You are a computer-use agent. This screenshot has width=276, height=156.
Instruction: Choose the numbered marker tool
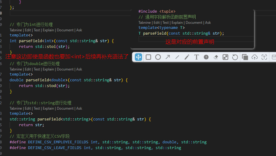tap(206, 57)
